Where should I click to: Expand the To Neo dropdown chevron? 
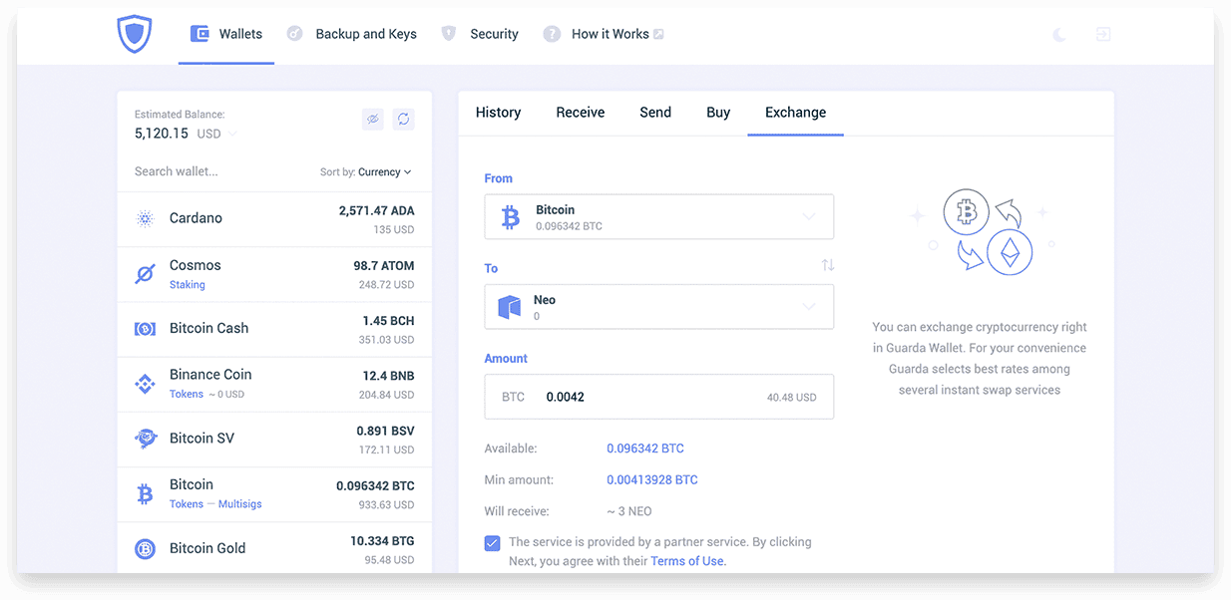(809, 307)
